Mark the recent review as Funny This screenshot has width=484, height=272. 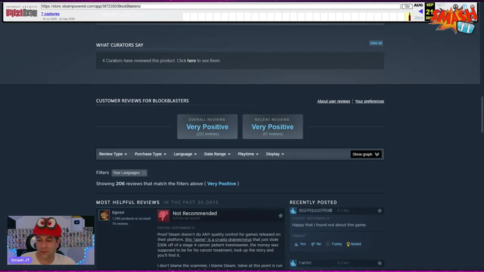coord(334,244)
